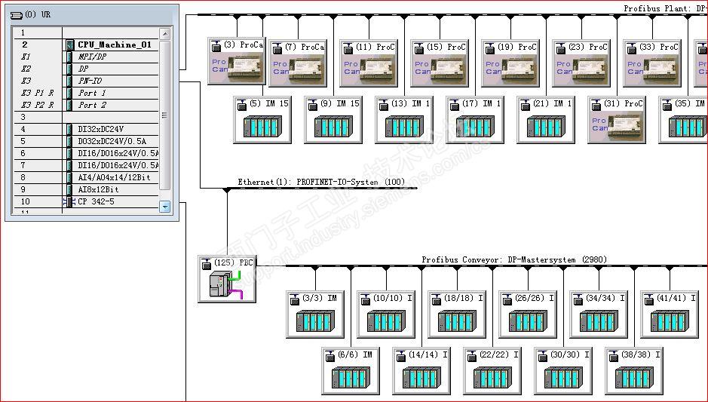Select the (35) IM station module
The height and width of the screenshot is (402, 708).
683,120
